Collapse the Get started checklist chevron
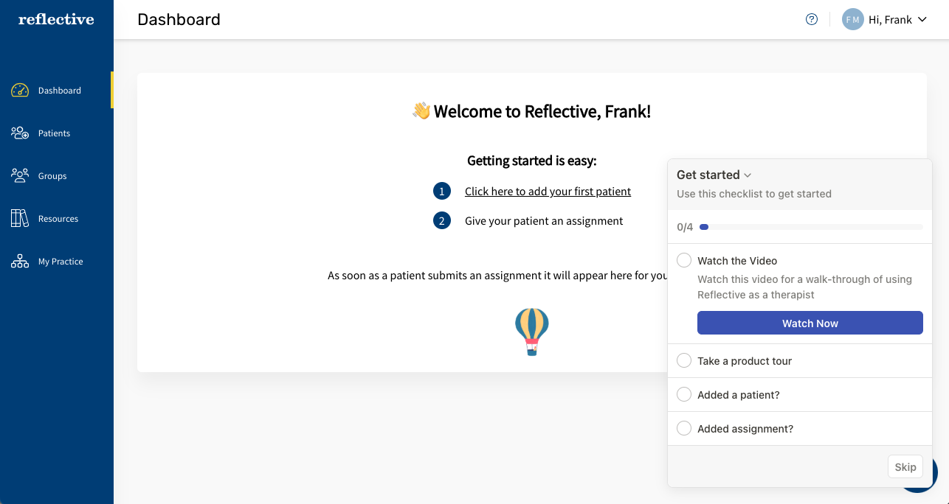 point(748,175)
